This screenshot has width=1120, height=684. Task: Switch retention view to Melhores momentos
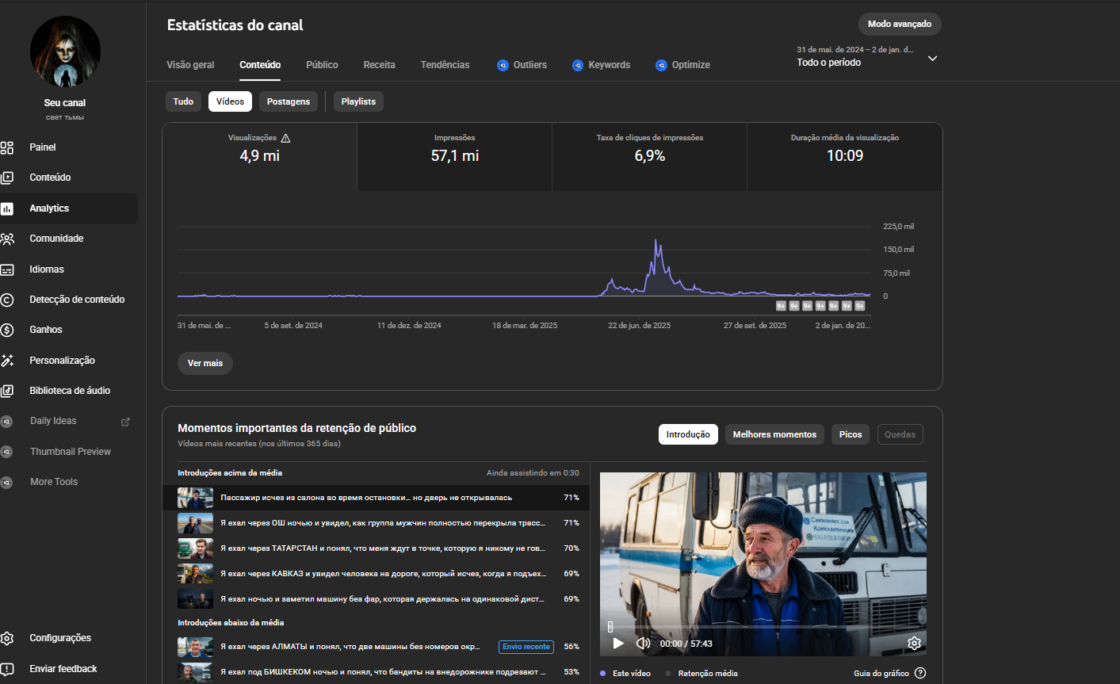(774, 434)
